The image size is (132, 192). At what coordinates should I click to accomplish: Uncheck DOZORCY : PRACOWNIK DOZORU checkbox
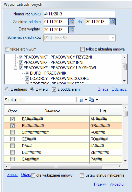pos(27,78)
